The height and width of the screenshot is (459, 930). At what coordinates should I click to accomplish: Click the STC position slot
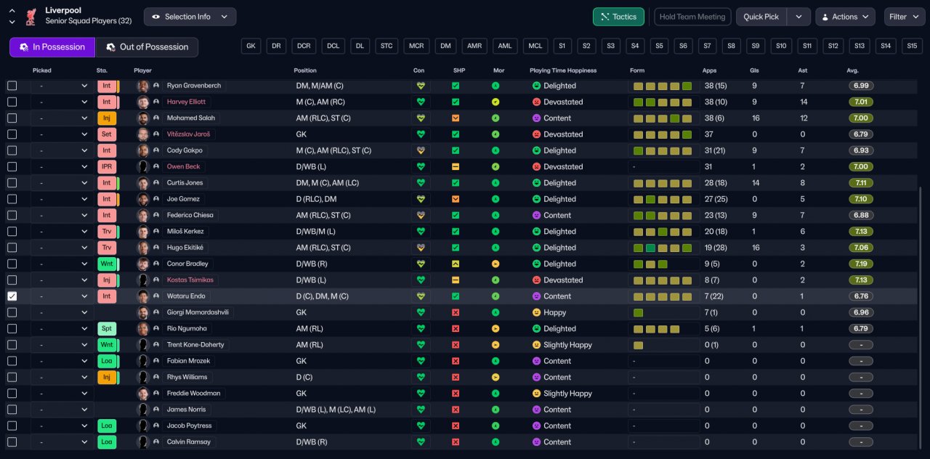pos(387,46)
